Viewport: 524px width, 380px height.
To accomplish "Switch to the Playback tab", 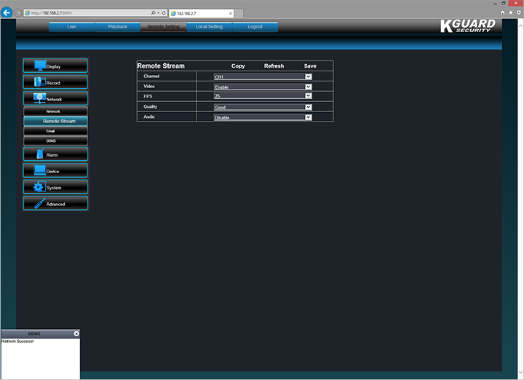I will coord(117,27).
